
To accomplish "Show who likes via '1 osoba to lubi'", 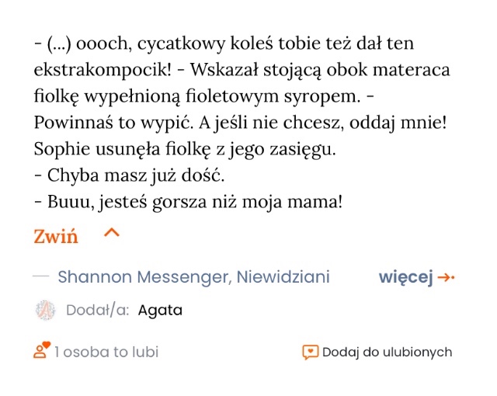I will click(x=106, y=352).
